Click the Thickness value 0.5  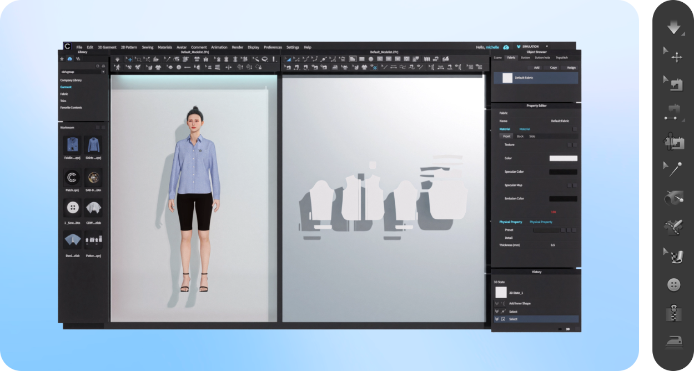(552, 245)
